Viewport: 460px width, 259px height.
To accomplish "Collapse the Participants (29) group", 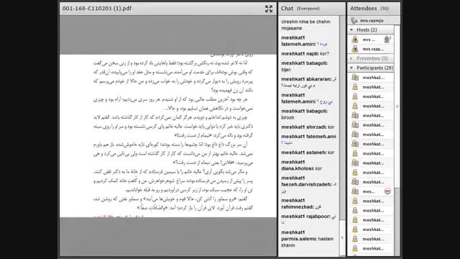I will coord(351,68).
